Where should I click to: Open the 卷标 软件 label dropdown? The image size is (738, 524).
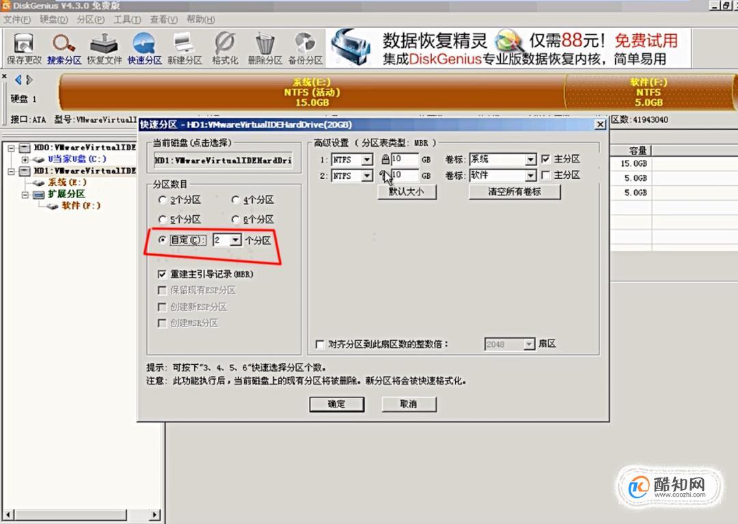(530, 176)
